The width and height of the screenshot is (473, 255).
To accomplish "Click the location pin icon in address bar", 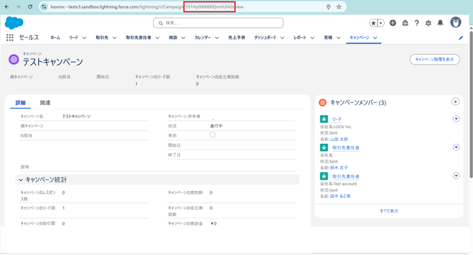I will pos(328,6).
